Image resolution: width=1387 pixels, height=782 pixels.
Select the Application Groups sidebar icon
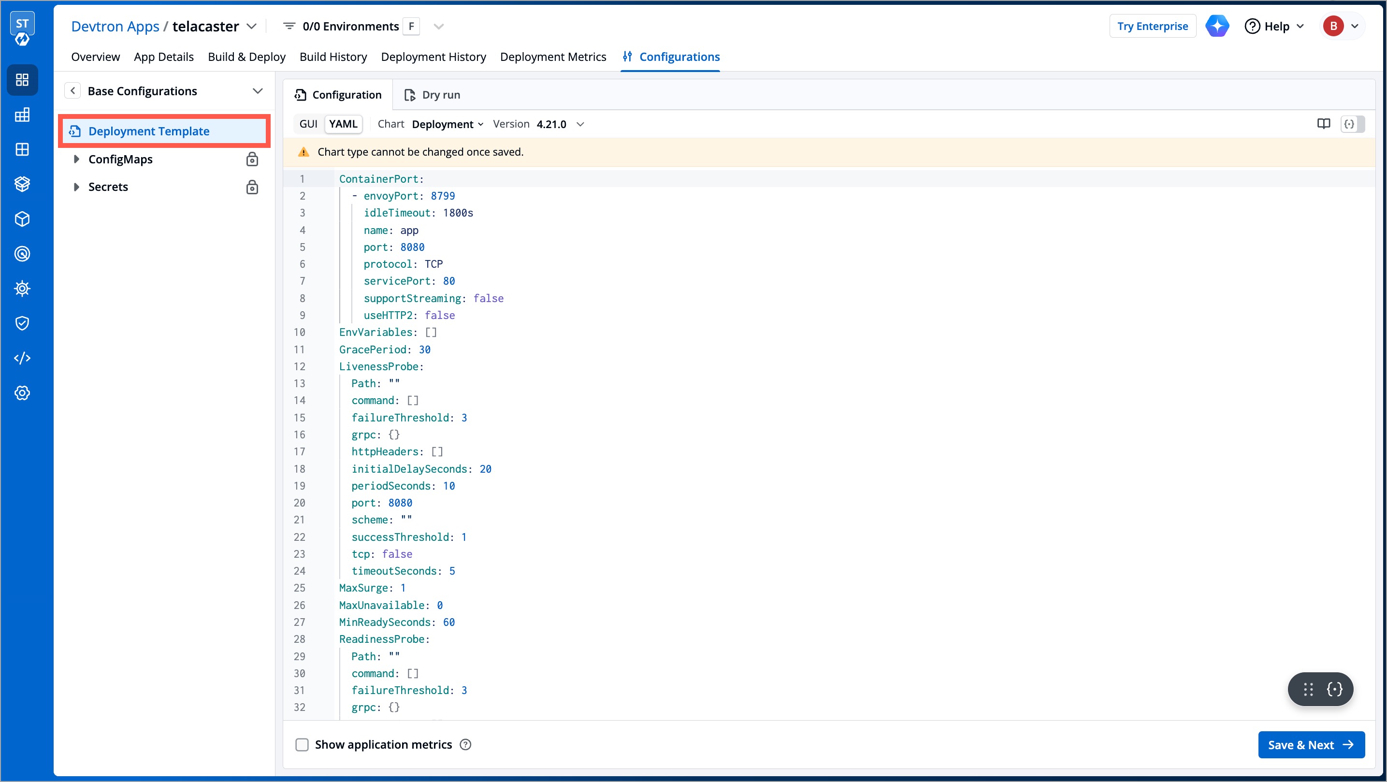pyautogui.click(x=22, y=149)
